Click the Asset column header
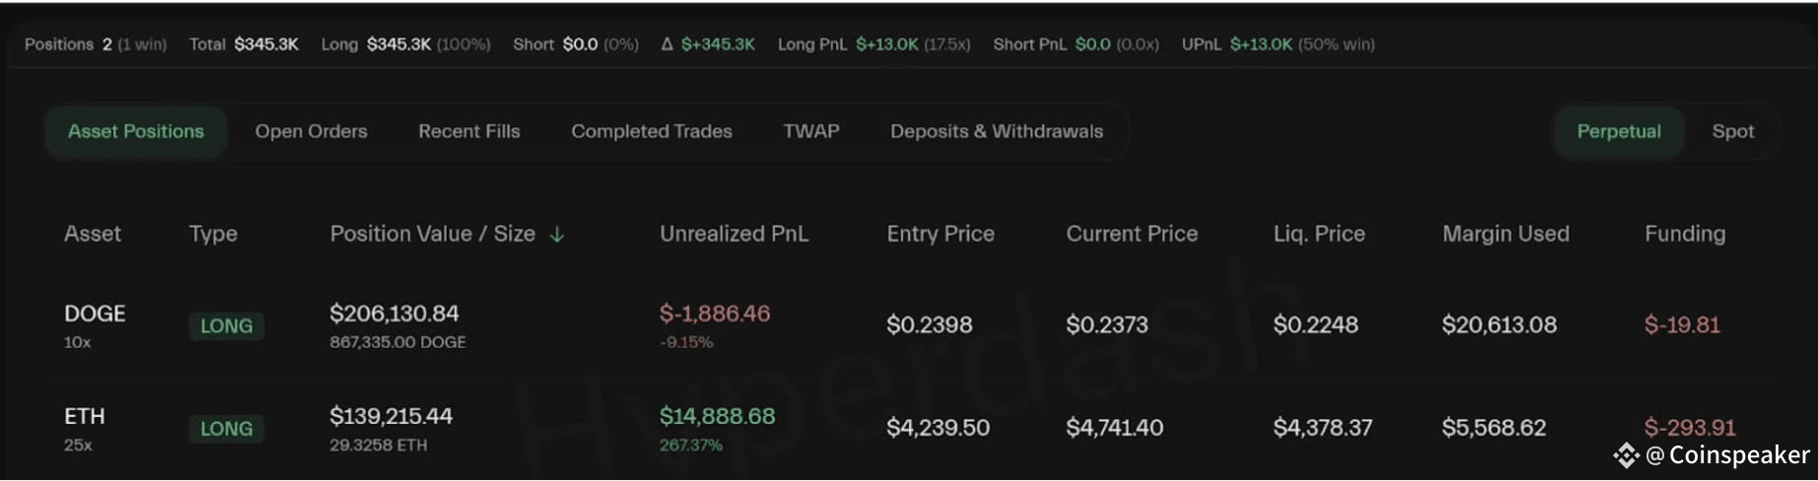 pyautogui.click(x=93, y=235)
